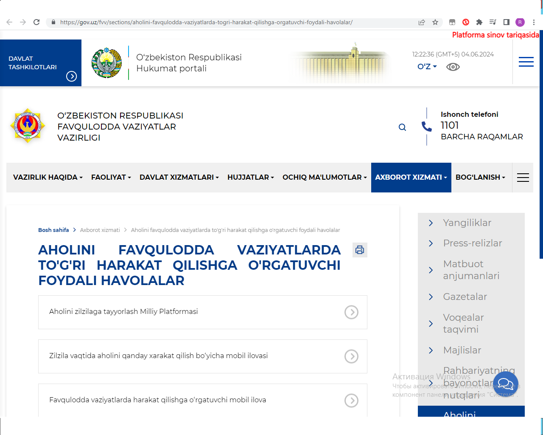Expand the O'Z language dropdown
Image resolution: width=543 pixels, height=435 pixels.
pos(427,67)
